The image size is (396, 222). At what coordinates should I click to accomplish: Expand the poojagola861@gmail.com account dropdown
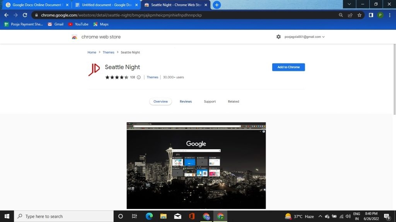pyautogui.click(x=304, y=37)
